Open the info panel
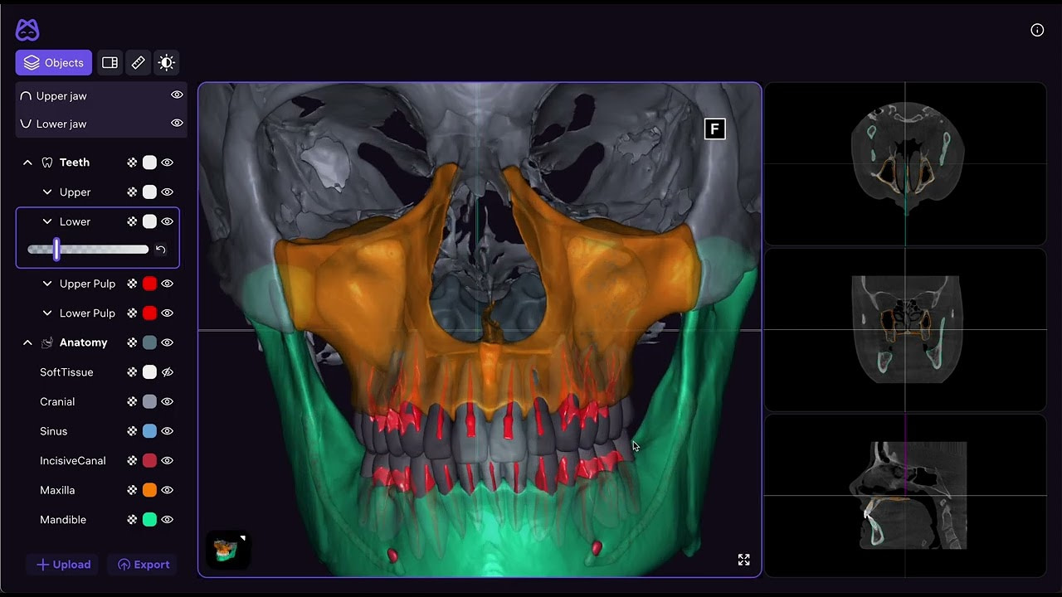 click(x=1037, y=30)
